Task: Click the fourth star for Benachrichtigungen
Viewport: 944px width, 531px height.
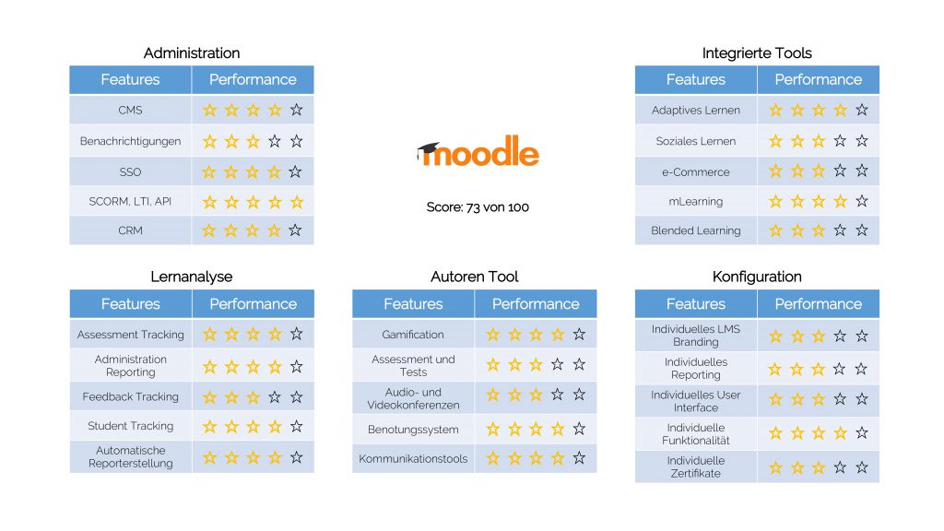Action: (x=274, y=141)
